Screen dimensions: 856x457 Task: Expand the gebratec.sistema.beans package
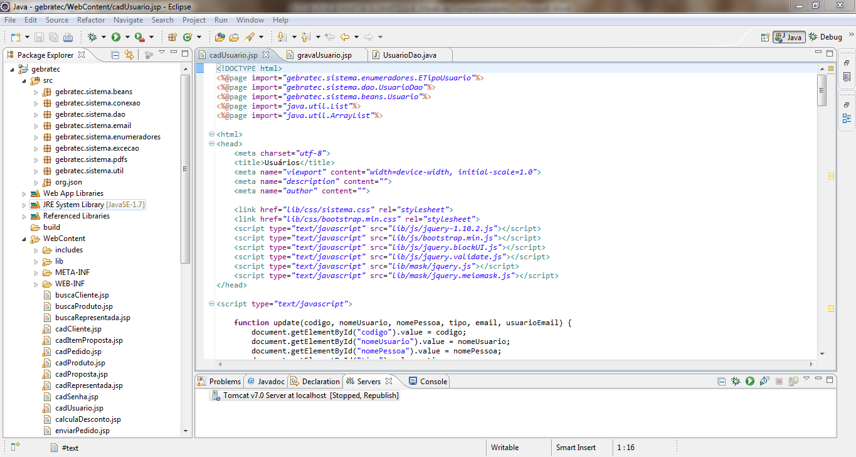coord(36,92)
